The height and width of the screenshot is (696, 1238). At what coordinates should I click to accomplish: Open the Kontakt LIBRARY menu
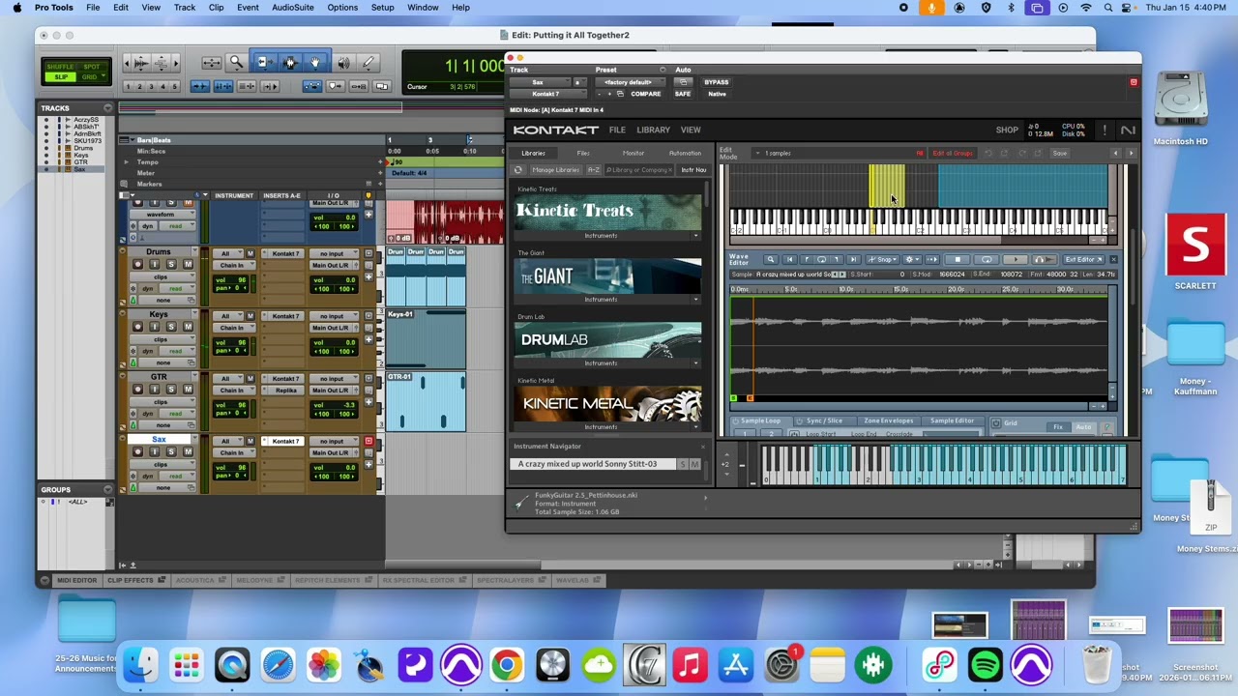tap(653, 130)
